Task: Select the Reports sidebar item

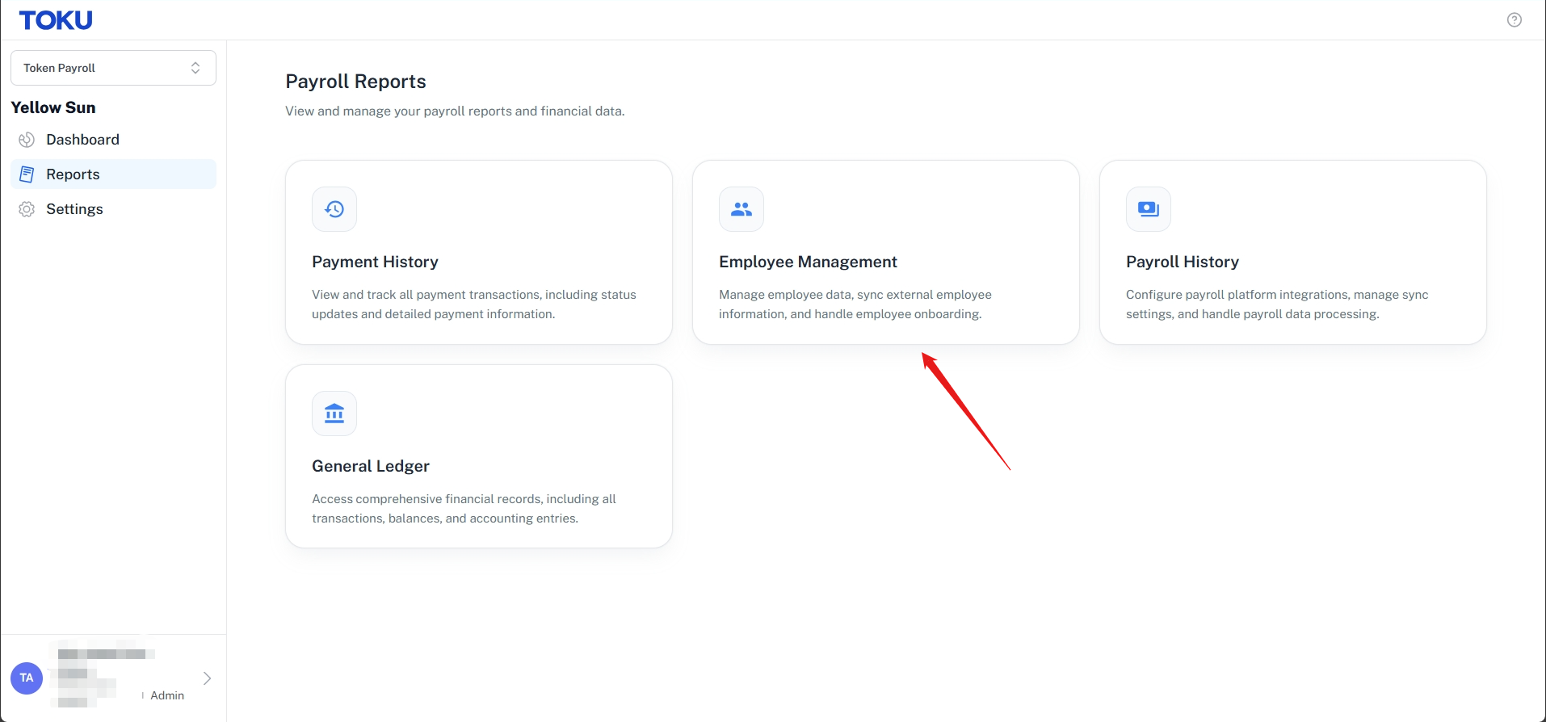Action: click(x=113, y=174)
